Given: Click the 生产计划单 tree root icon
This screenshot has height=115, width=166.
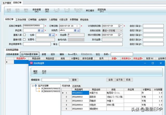Looking at the screenshot, I should tap(36, 86).
